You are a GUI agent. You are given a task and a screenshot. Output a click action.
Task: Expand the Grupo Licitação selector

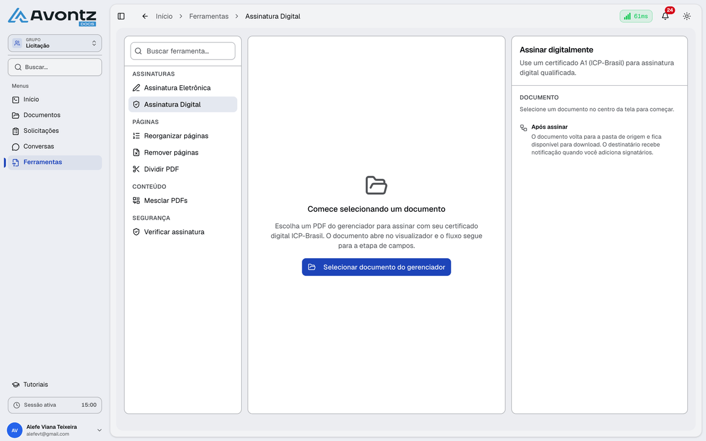click(x=55, y=43)
